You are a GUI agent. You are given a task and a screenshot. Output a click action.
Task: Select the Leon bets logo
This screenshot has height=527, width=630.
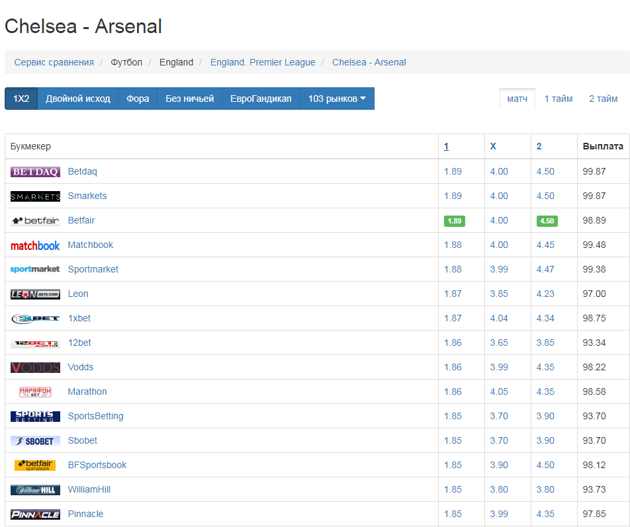35,294
